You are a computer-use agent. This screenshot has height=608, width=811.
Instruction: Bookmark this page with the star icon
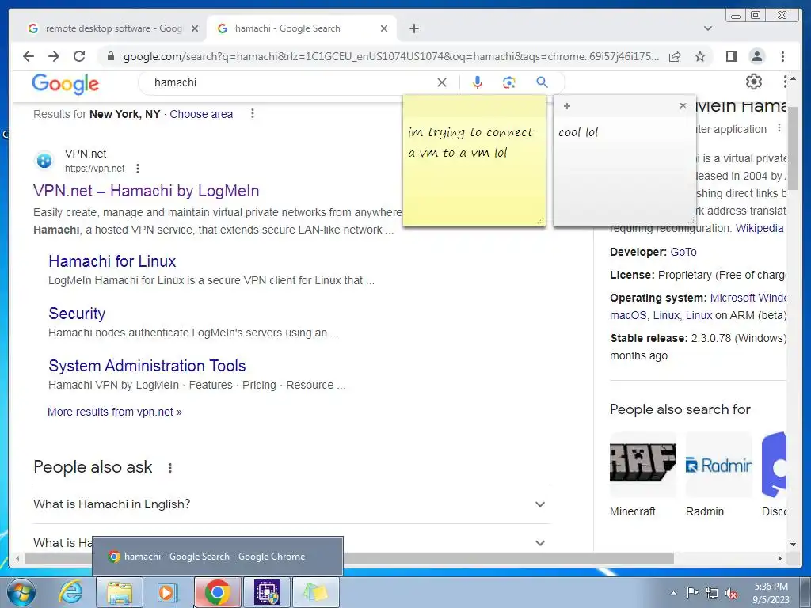point(700,56)
